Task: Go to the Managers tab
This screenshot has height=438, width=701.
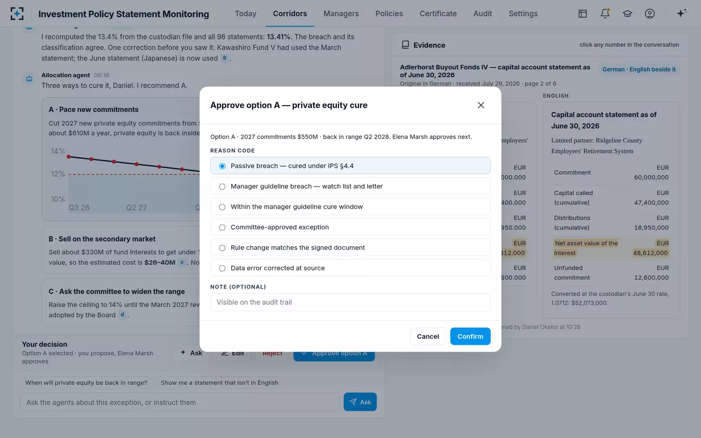Action: coord(341,14)
